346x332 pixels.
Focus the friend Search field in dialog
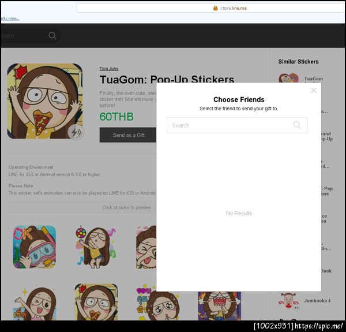pos(237,125)
